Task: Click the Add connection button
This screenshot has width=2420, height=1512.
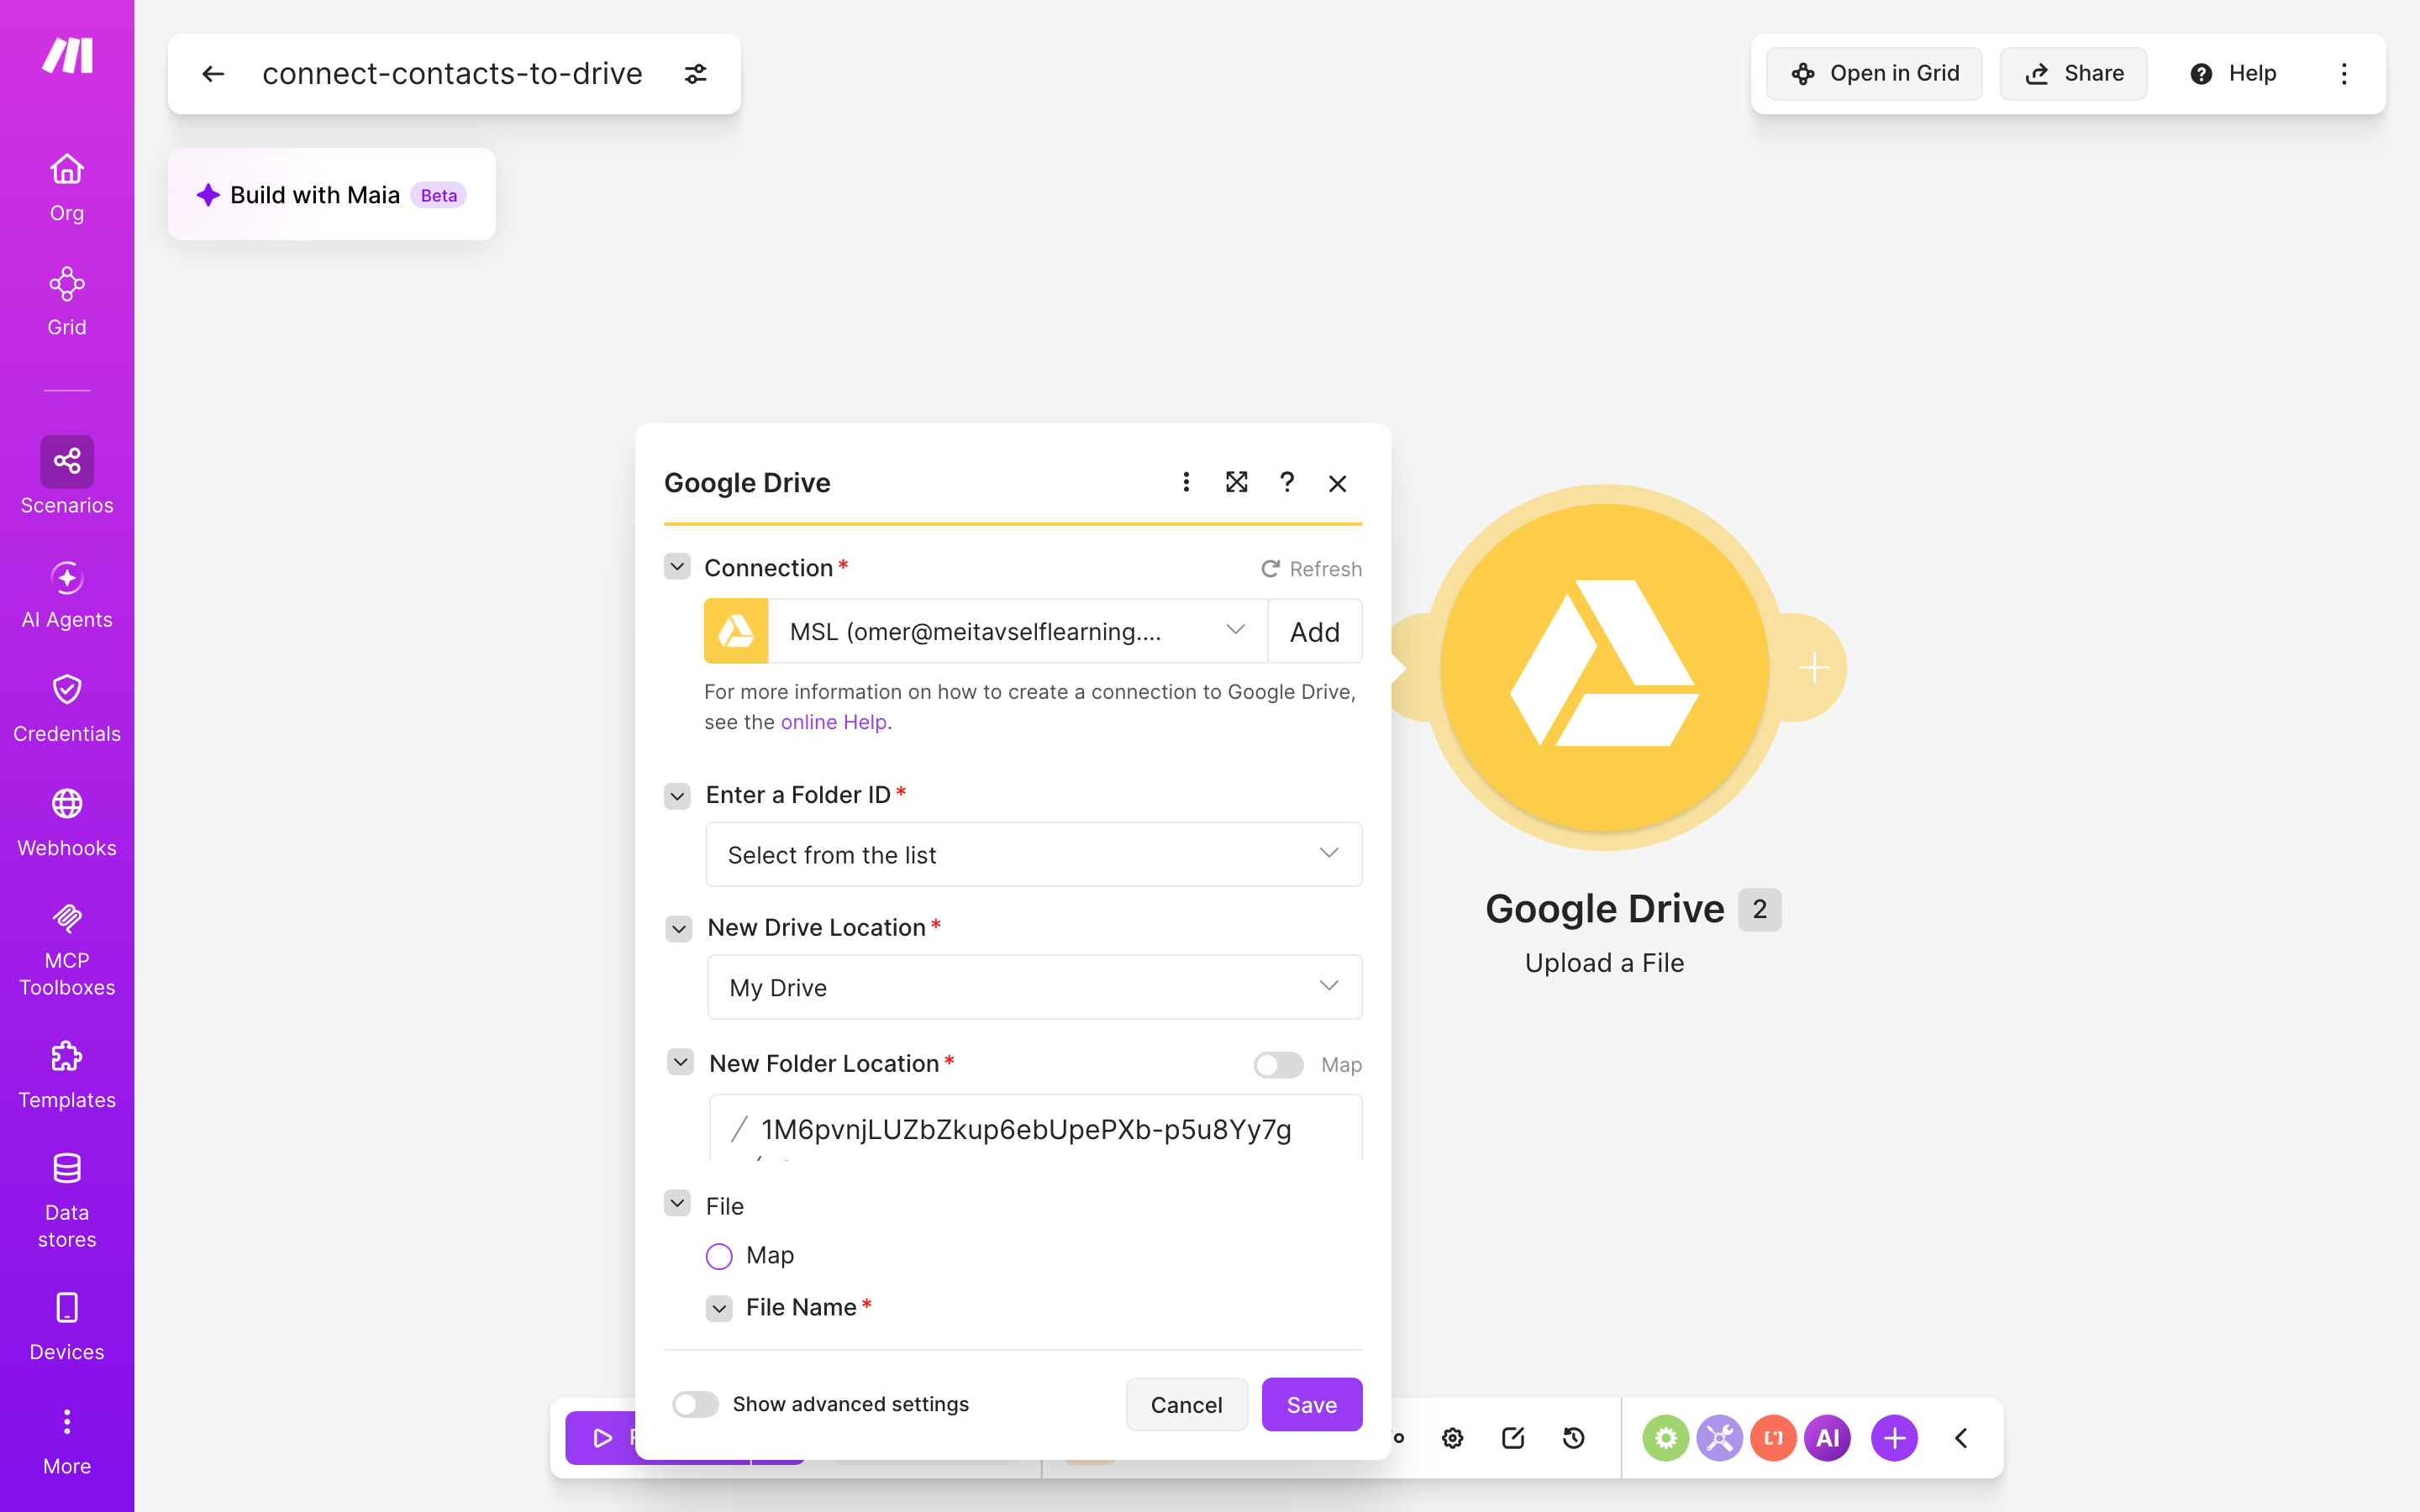Action: click(1315, 631)
